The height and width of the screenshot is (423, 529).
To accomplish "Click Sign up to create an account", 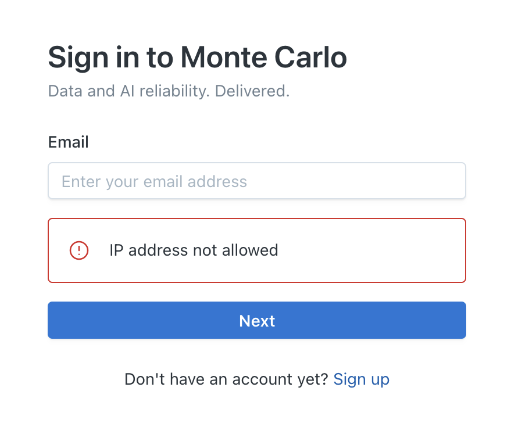I will pyautogui.click(x=361, y=379).
